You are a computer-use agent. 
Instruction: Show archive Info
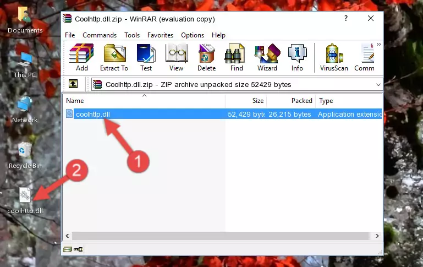tap(297, 57)
